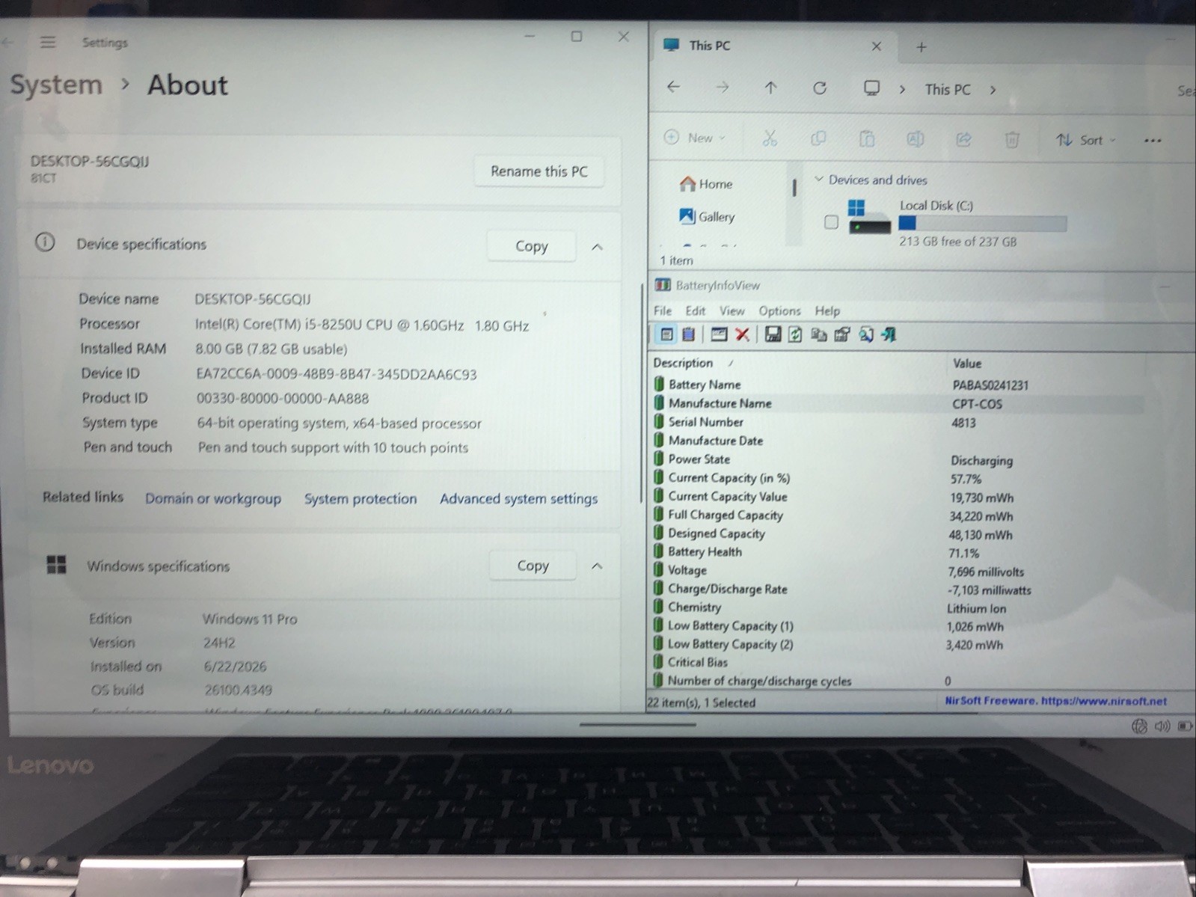Select the Local Disk (C:) drive icon

click(869, 217)
